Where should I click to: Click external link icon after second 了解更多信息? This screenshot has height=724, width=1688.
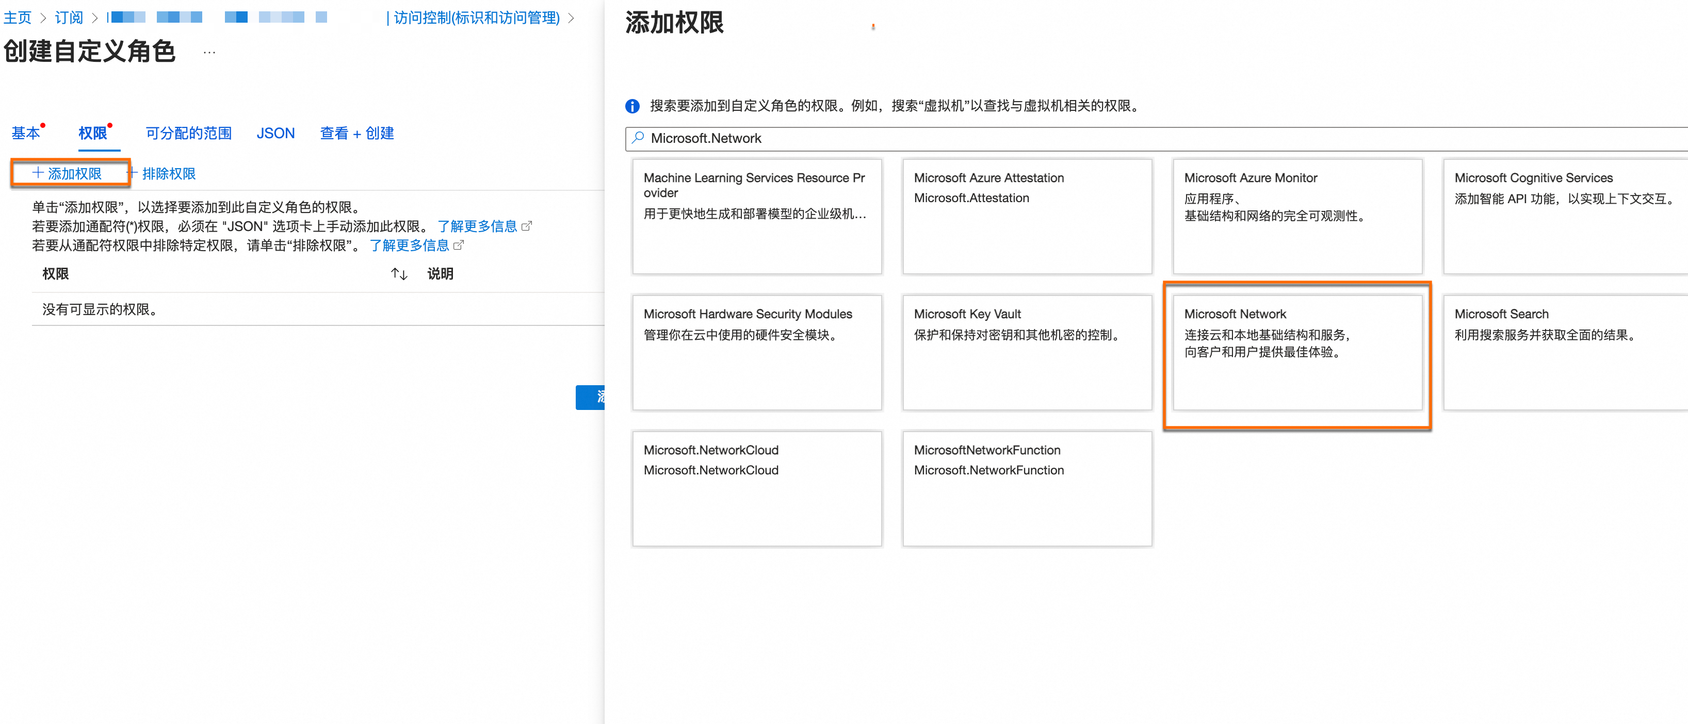[459, 245]
